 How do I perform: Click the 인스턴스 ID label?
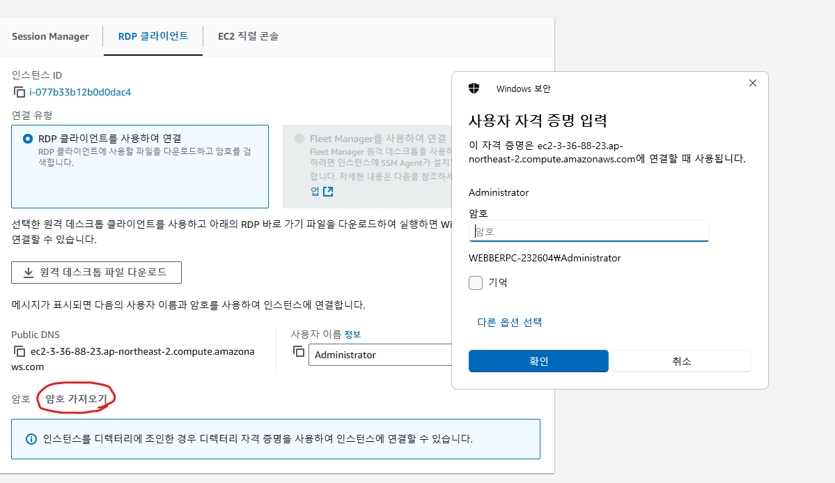[x=37, y=75]
